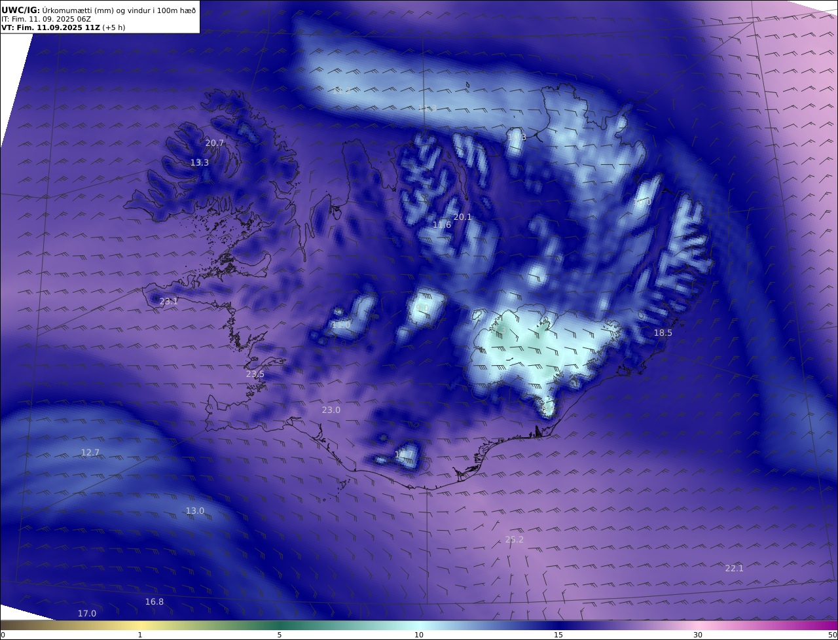Click the 23.5 value on the map
This screenshot has width=838, height=640.
pyautogui.click(x=255, y=374)
